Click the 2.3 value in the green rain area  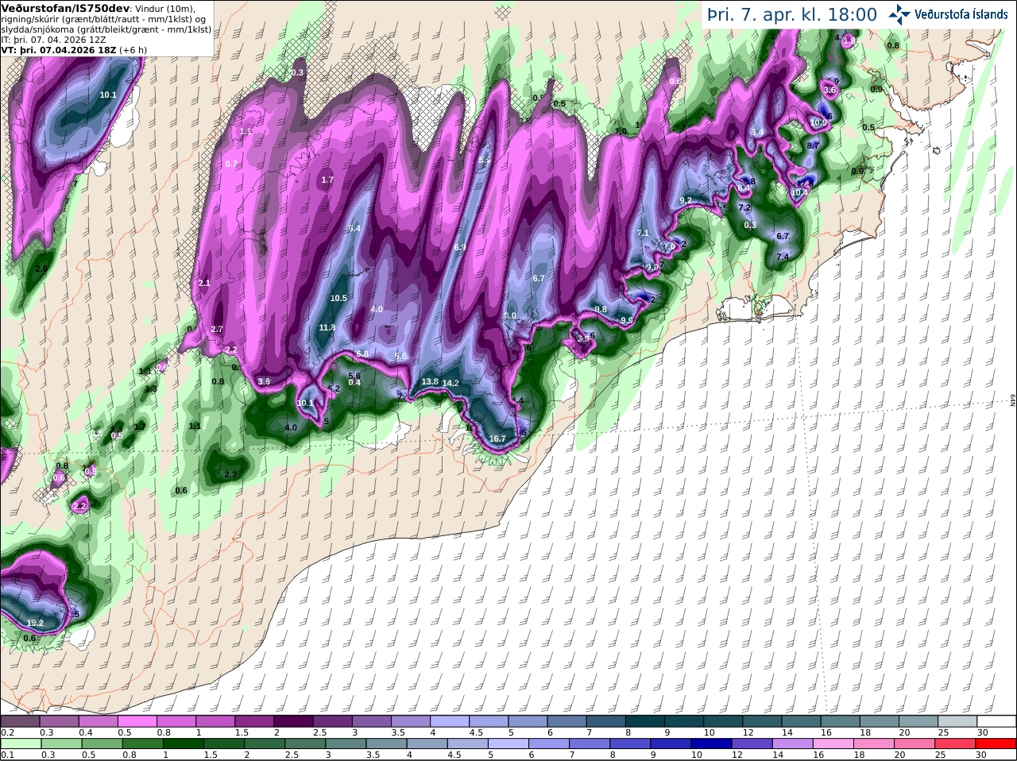pyautogui.click(x=230, y=474)
